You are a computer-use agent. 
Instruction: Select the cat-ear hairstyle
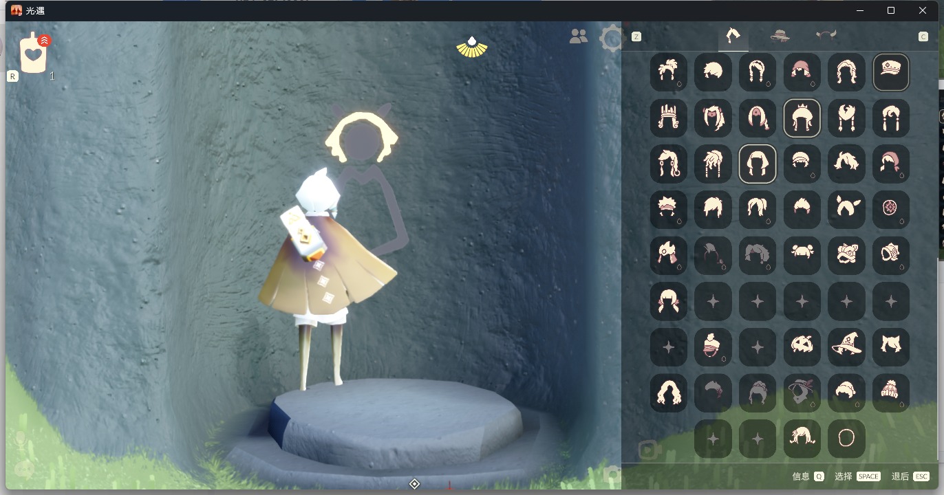click(891, 346)
